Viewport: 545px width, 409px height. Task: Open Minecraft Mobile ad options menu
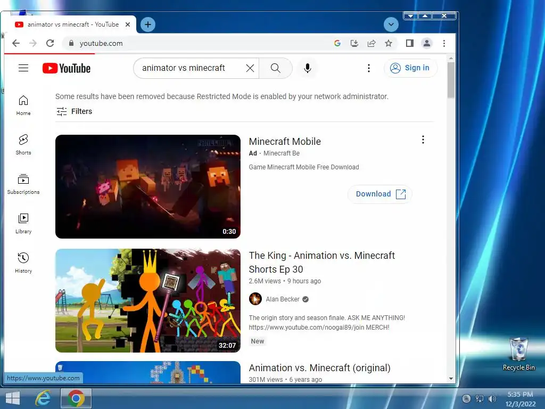tap(423, 140)
